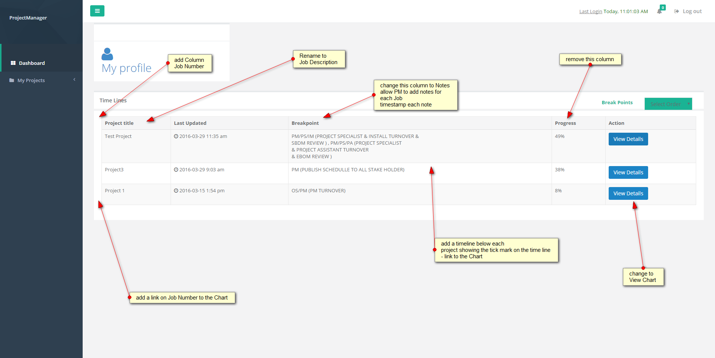Click the Time Lines panel title
715x358 pixels.
point(113,100)
